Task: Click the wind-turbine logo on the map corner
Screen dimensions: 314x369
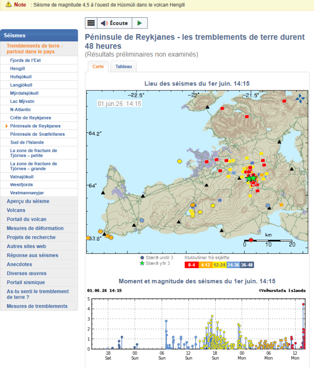Action: click(300, 98)
